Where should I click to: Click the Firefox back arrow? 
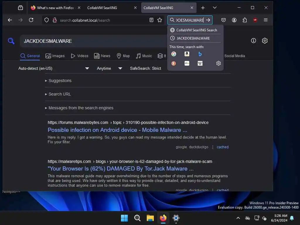pyautogui.click(x=10, y=20)
